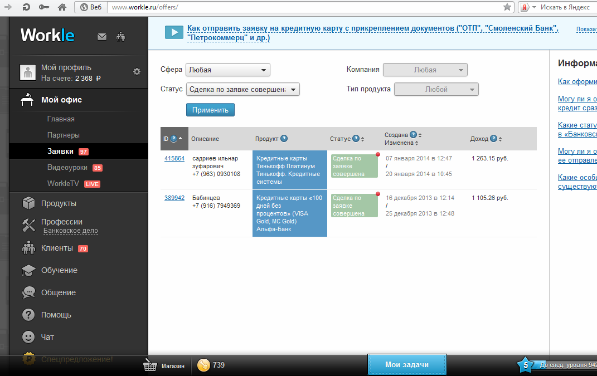Click browser home icon
Screen dimensions: 597x376
(x=62, y=7)
